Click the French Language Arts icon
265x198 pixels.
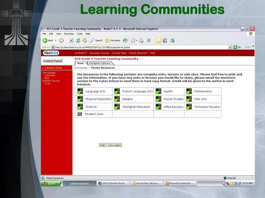pos(117,91)
